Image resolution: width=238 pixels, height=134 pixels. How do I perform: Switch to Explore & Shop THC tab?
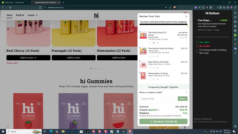[x=45, y=3]
